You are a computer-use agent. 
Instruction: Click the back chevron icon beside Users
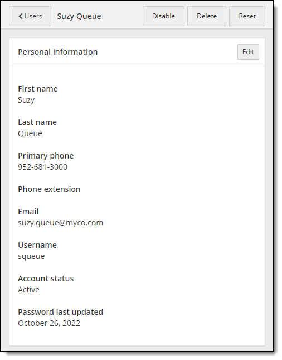click(21, 16)
